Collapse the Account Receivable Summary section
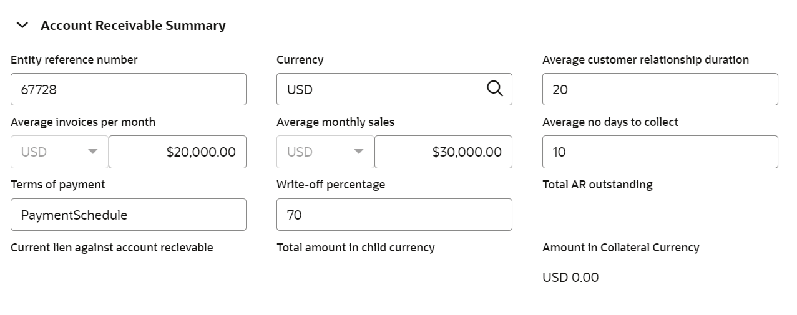The image size is (797, 315). coord(22,26)
